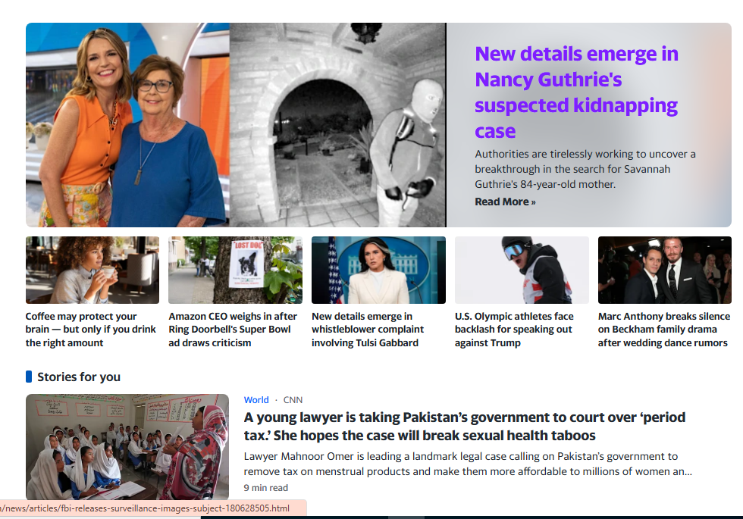Read the coffee may protect your brain story
Viewport: 743px width, 519px height.
(x=91, y=330)
